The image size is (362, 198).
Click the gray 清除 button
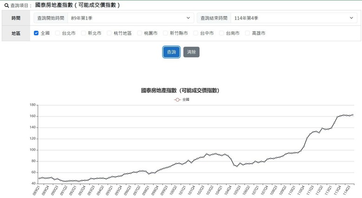tap(191, 52)
